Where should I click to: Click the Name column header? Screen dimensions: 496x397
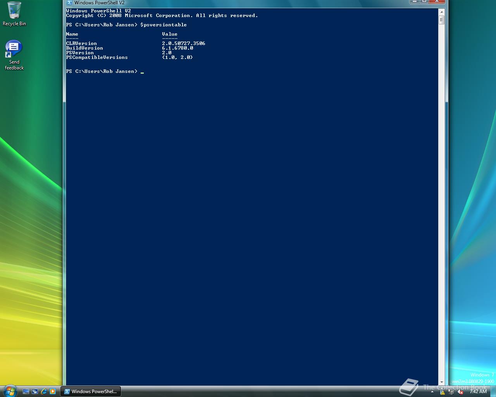[72, 34]
